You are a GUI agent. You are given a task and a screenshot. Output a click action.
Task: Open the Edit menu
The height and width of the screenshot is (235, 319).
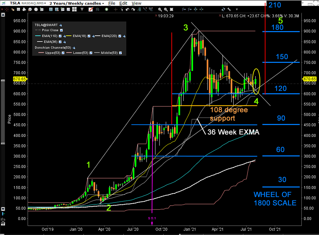click(123, 3)
